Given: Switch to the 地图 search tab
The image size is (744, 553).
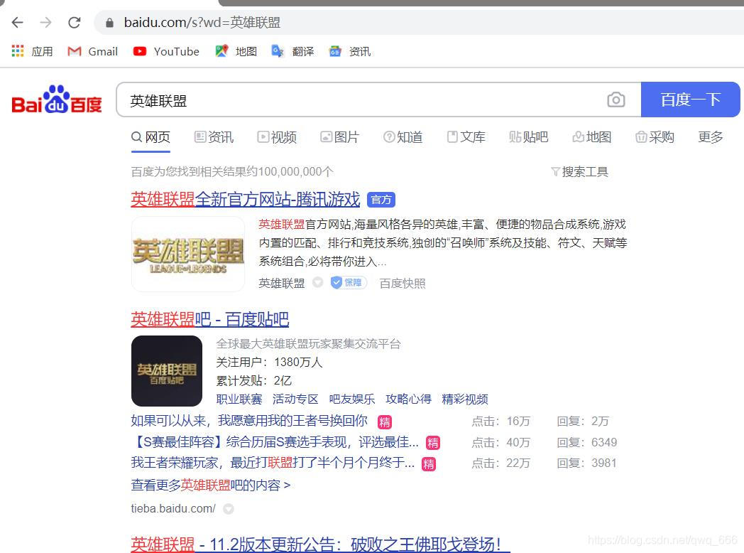Looking at the screenshot, I should pyautogui.click(x=591, y=137).
